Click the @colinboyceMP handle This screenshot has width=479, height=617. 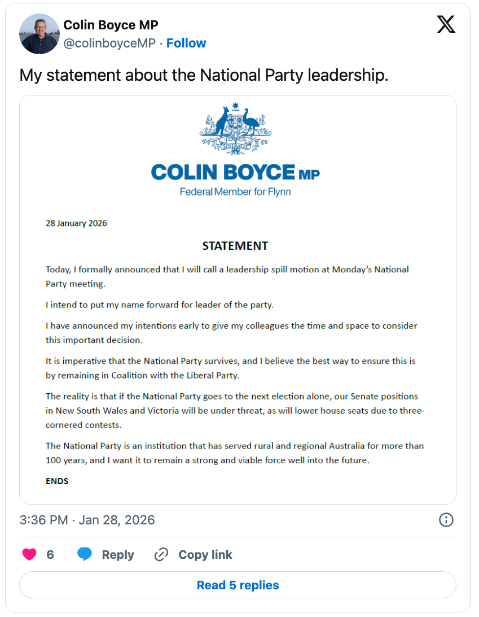[109, 44]
